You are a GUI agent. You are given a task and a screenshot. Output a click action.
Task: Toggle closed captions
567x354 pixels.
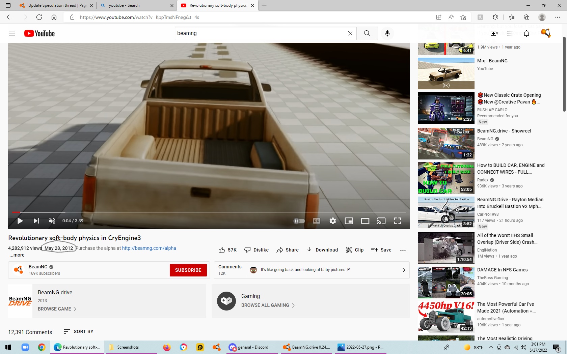coord(317,221)
